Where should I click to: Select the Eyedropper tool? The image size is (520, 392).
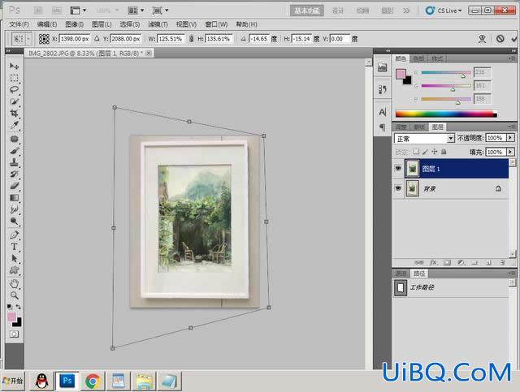point(14,125)
